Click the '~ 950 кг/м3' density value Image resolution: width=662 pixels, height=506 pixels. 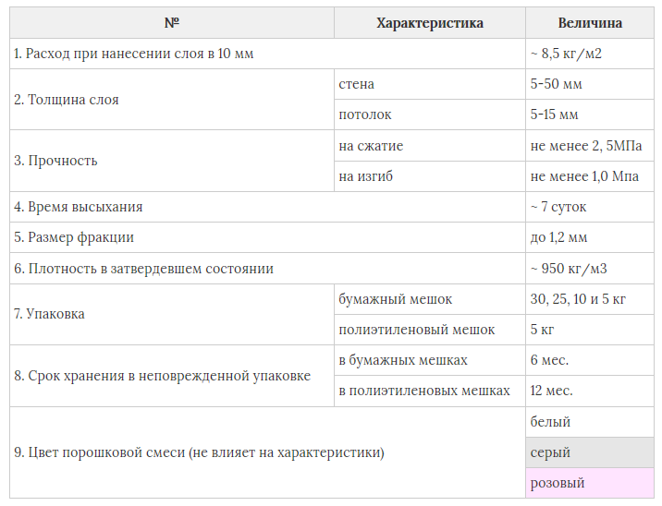point(589,269)
